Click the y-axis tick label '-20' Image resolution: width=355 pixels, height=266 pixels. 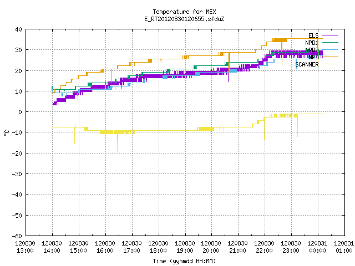pos(17,154)
